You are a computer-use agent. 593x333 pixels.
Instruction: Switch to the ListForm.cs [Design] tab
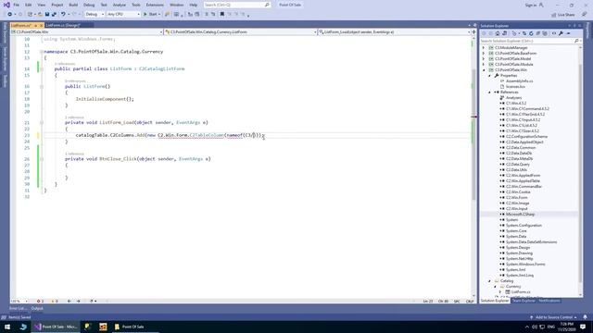pyautogui.click(x=63, y=25)
